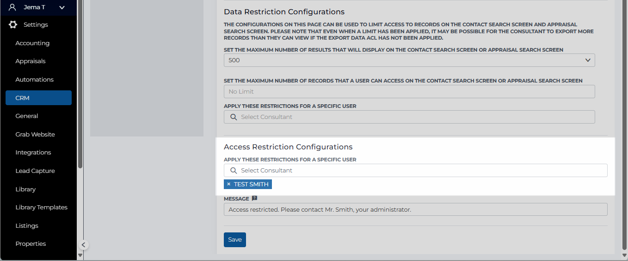
Task: Open Appraisals settings
Action: tap(31, 61)
